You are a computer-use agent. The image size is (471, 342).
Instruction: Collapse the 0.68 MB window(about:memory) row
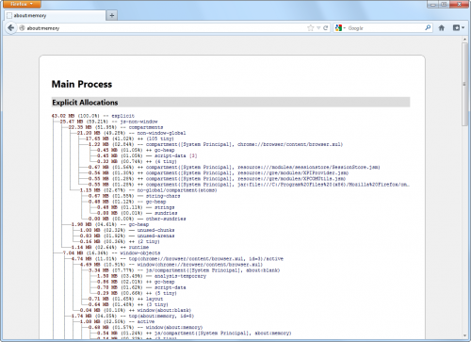145,327
